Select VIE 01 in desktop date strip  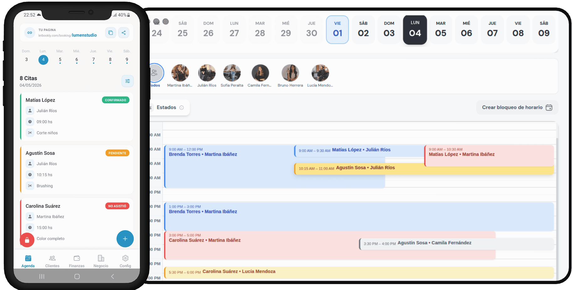click(x=338, y=29)
